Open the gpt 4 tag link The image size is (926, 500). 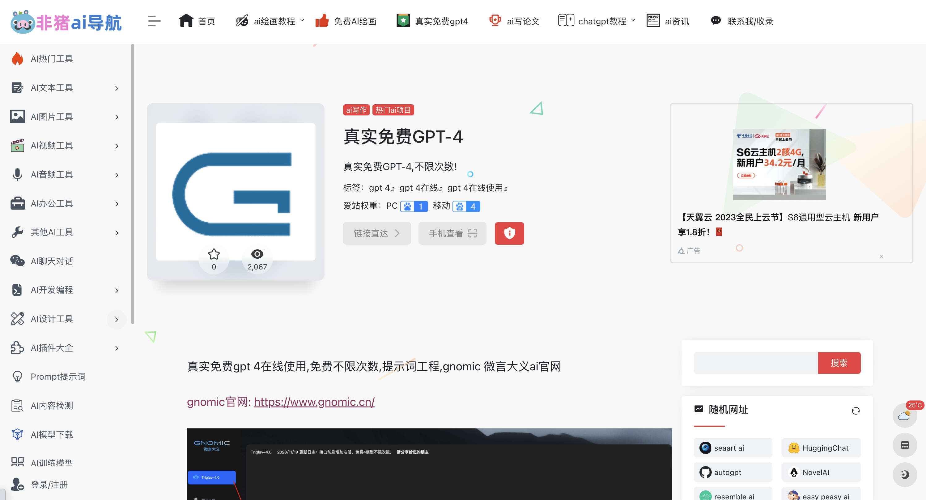pos(381,188)
